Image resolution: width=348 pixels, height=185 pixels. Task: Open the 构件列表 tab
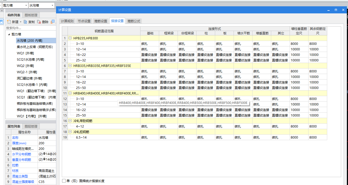coord(14,15)
